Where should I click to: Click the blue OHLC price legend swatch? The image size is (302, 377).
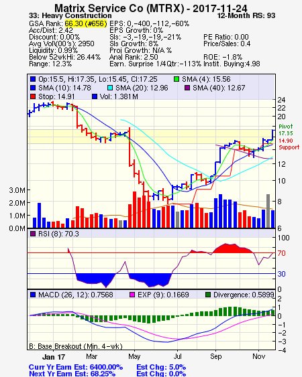pos(33,79)
